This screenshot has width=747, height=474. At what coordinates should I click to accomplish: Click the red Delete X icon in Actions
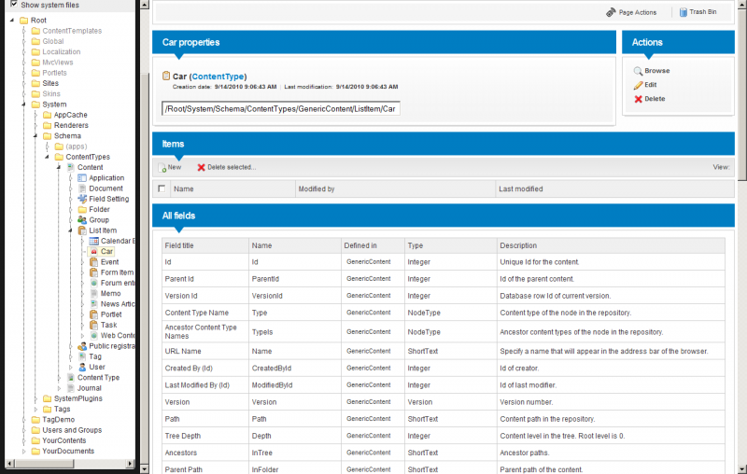(638, 99)
